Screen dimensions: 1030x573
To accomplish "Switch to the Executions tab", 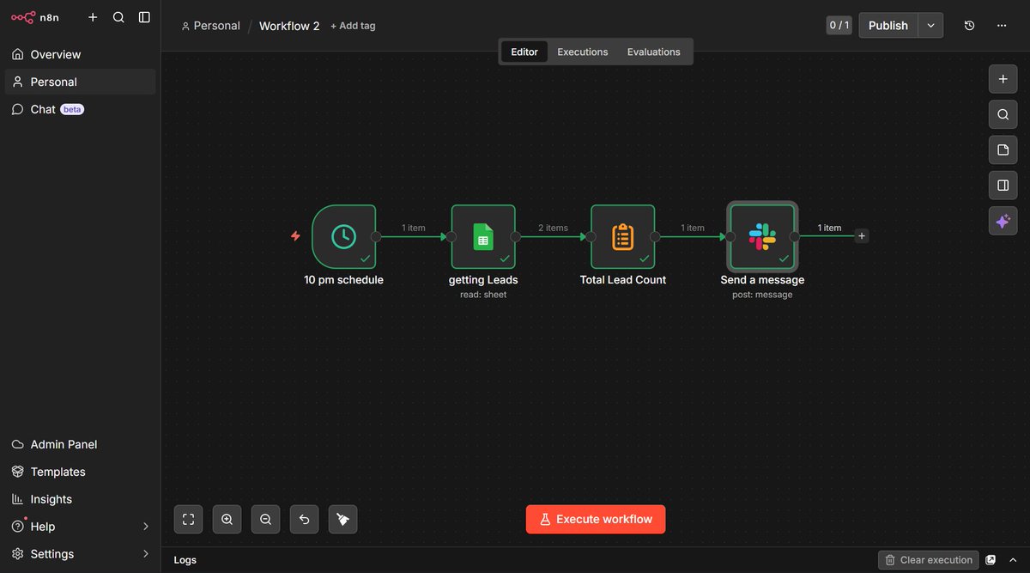I will [583, 52].
